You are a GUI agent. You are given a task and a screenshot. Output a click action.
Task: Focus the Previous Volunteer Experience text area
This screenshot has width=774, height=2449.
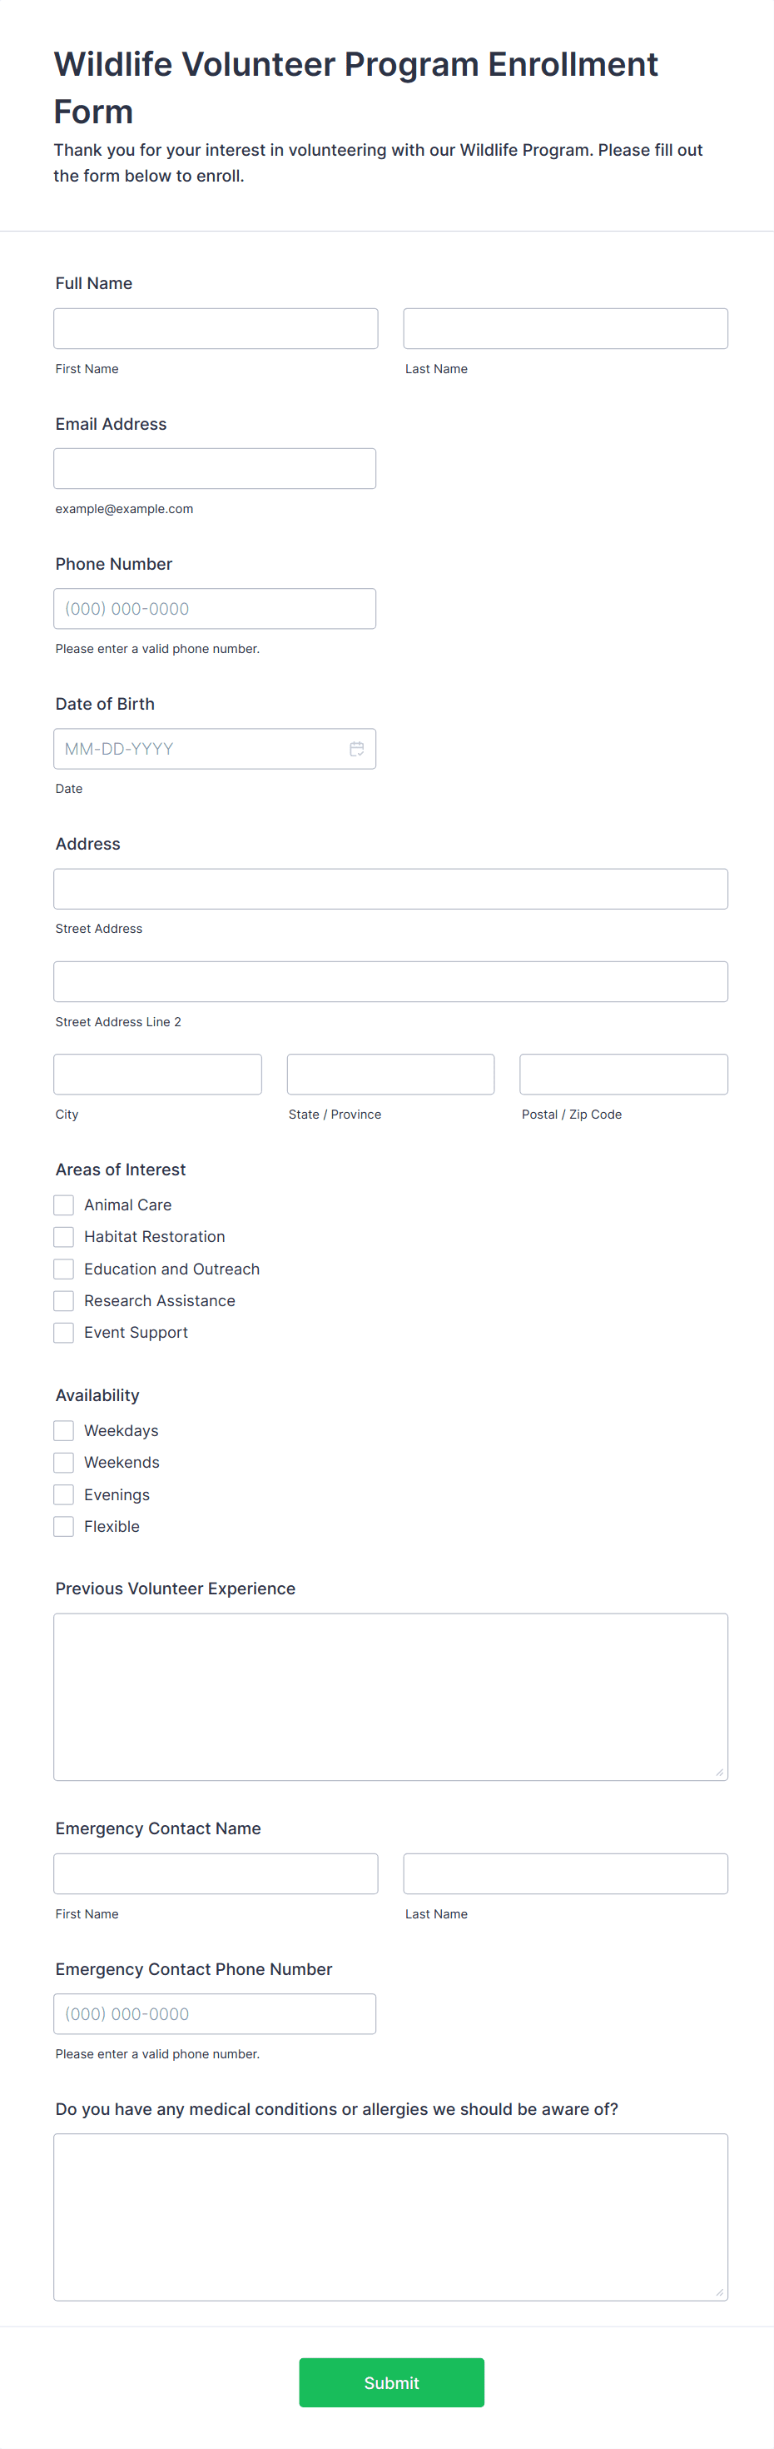[x=390, y=1697]
